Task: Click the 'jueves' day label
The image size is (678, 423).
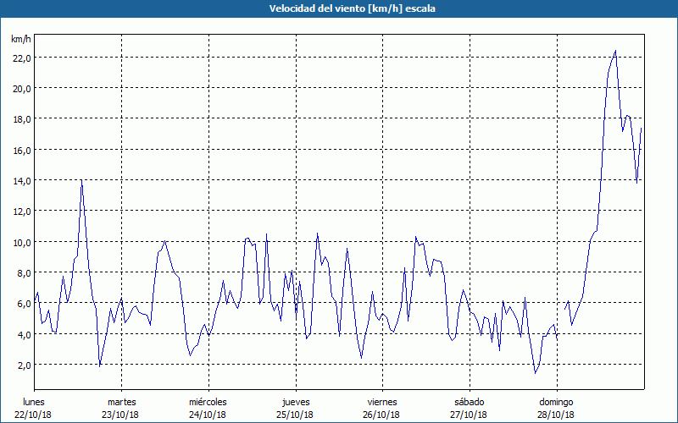Action: coord(296,403)
